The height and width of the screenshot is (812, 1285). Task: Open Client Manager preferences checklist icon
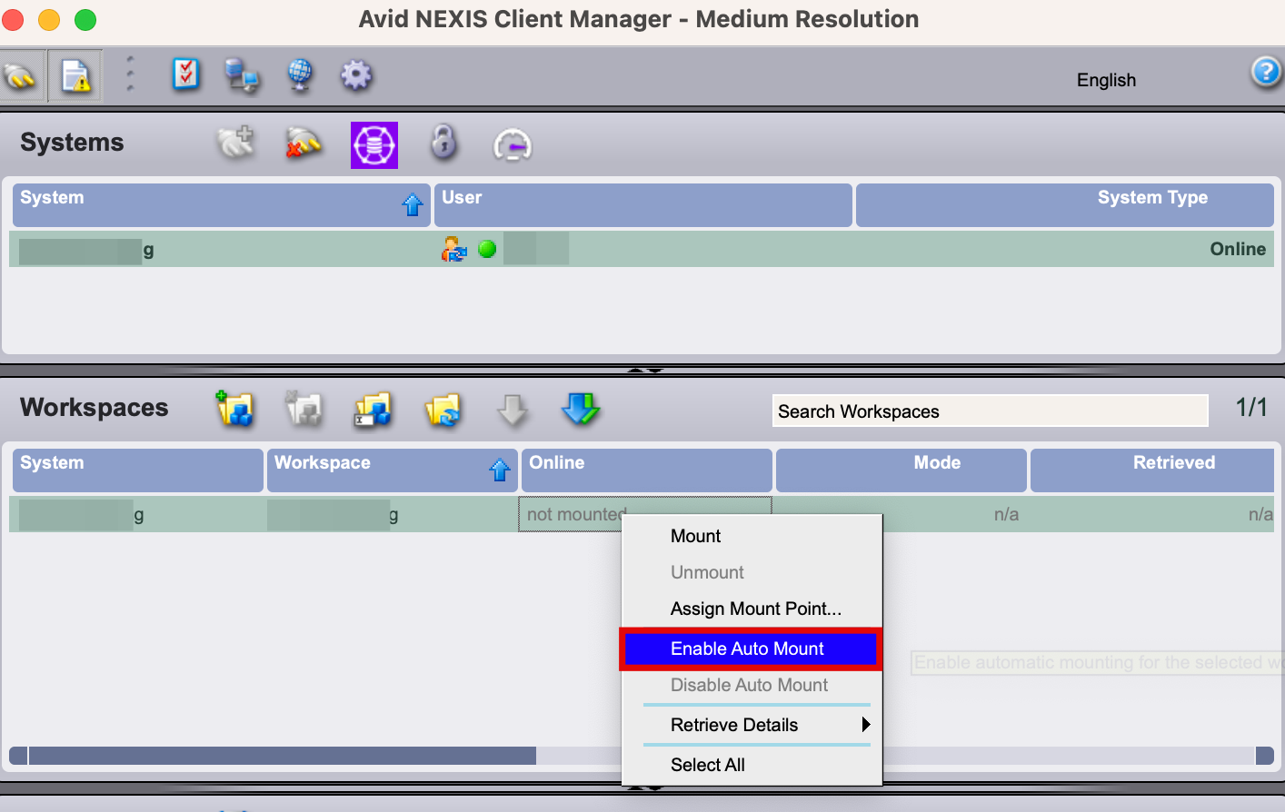click(186, 75)
